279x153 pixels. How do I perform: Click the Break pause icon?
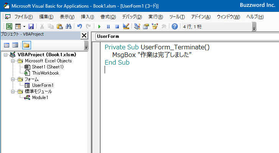tap(108, 27)
